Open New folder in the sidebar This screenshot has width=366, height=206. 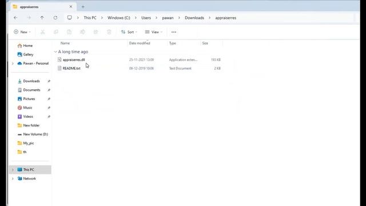pyautogui.click(x=30, y=125)
